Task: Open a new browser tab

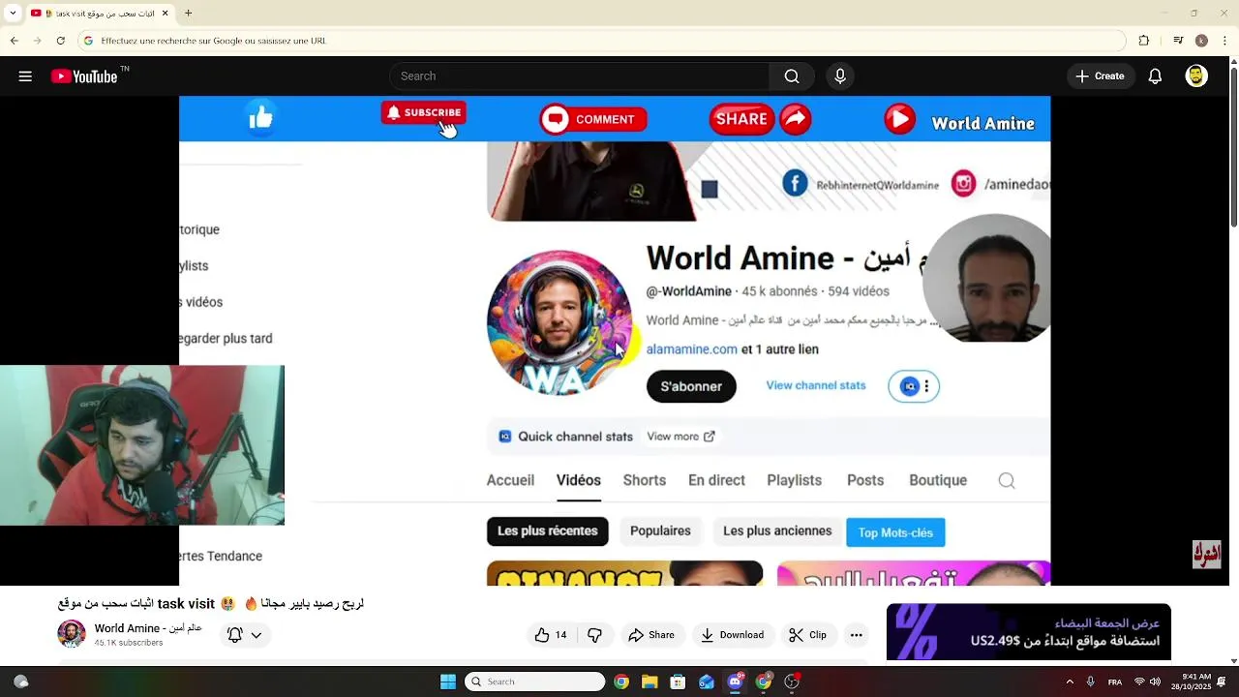Action: coord(188,14)
